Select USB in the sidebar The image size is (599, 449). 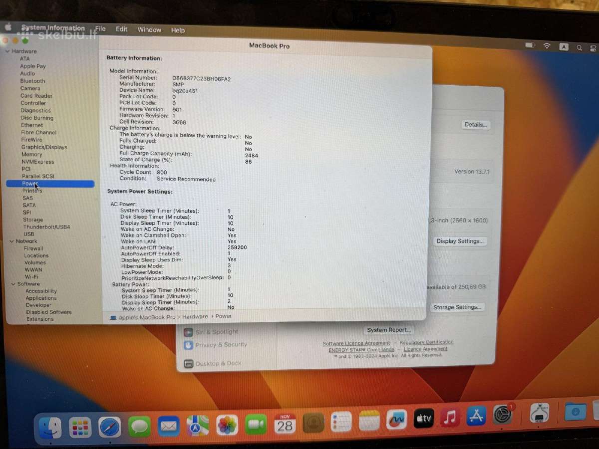[x=29, y=234]
